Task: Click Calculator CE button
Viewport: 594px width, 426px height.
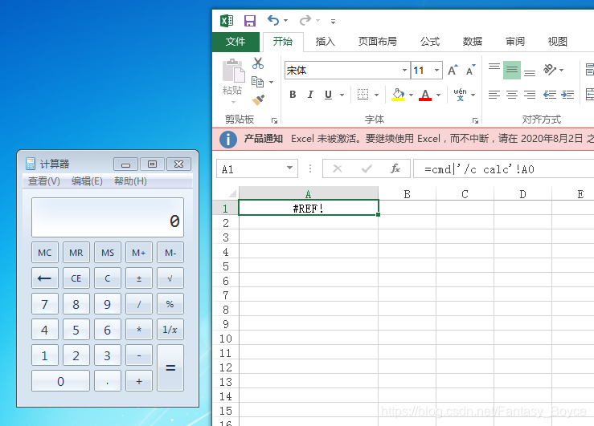Action: click(76, 278)
